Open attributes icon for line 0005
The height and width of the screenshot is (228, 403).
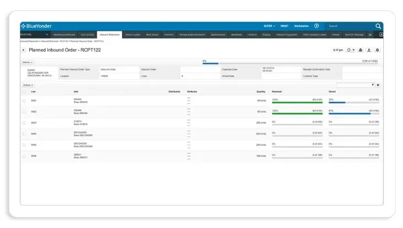(x=189, y=144)
